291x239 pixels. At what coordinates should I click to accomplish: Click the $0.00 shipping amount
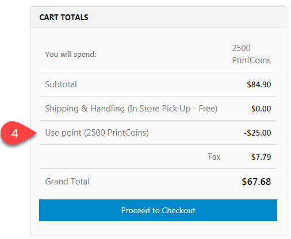coord(261,109)
